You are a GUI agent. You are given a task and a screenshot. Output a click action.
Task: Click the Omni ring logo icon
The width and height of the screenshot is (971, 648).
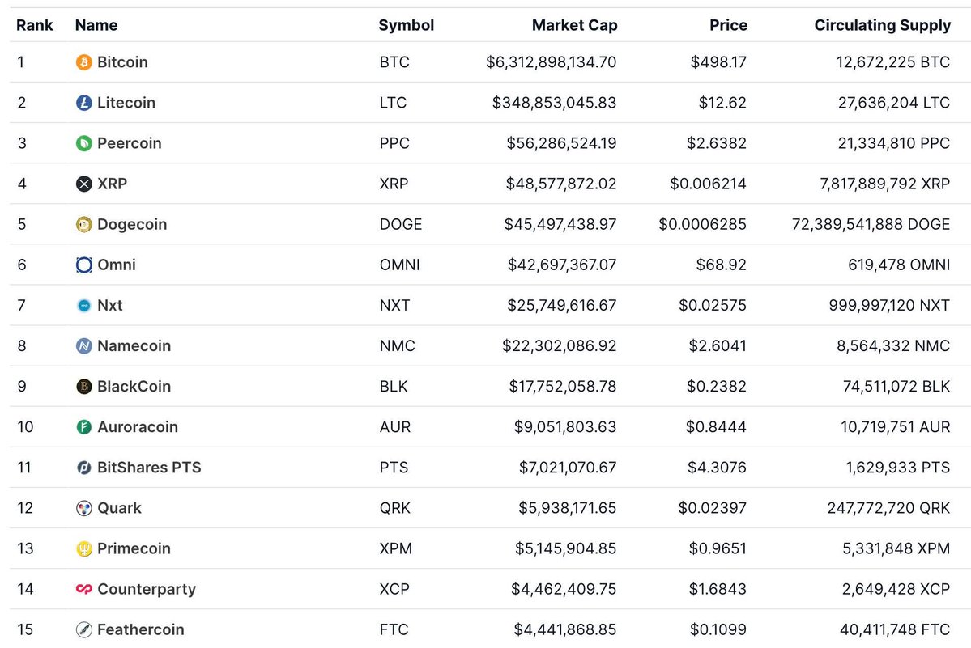tap(83, 265)
